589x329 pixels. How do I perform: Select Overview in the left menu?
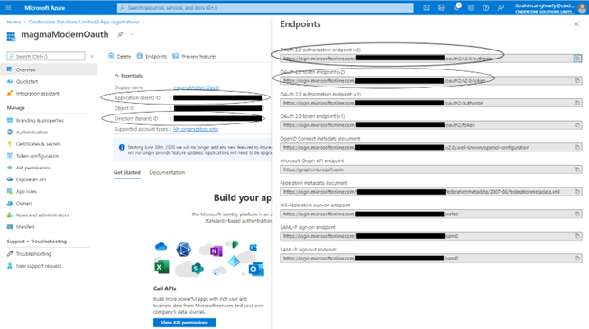click(x=49, y=69)
